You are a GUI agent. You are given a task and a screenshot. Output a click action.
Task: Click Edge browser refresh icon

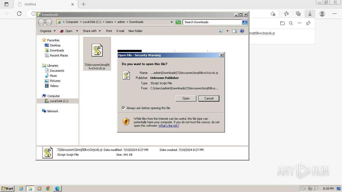(19, 14)
